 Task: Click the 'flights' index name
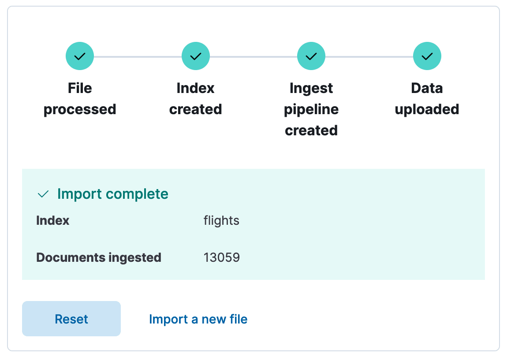pos(221,220)
